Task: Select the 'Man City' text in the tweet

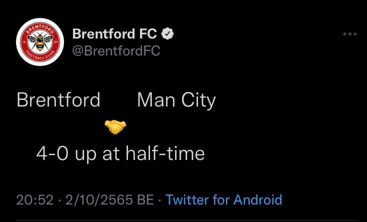Action: 176,100
